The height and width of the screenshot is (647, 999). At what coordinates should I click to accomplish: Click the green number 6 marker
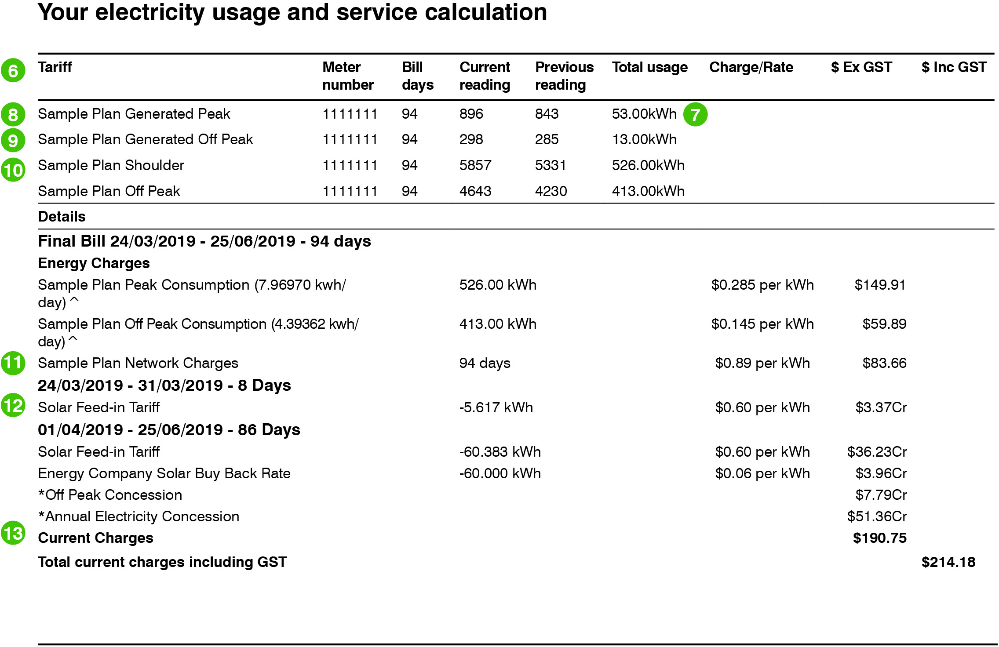14,71
